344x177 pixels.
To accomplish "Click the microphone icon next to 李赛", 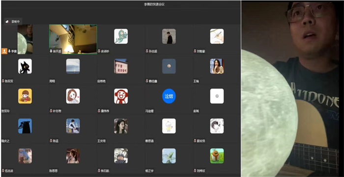I will pos(9,51).
